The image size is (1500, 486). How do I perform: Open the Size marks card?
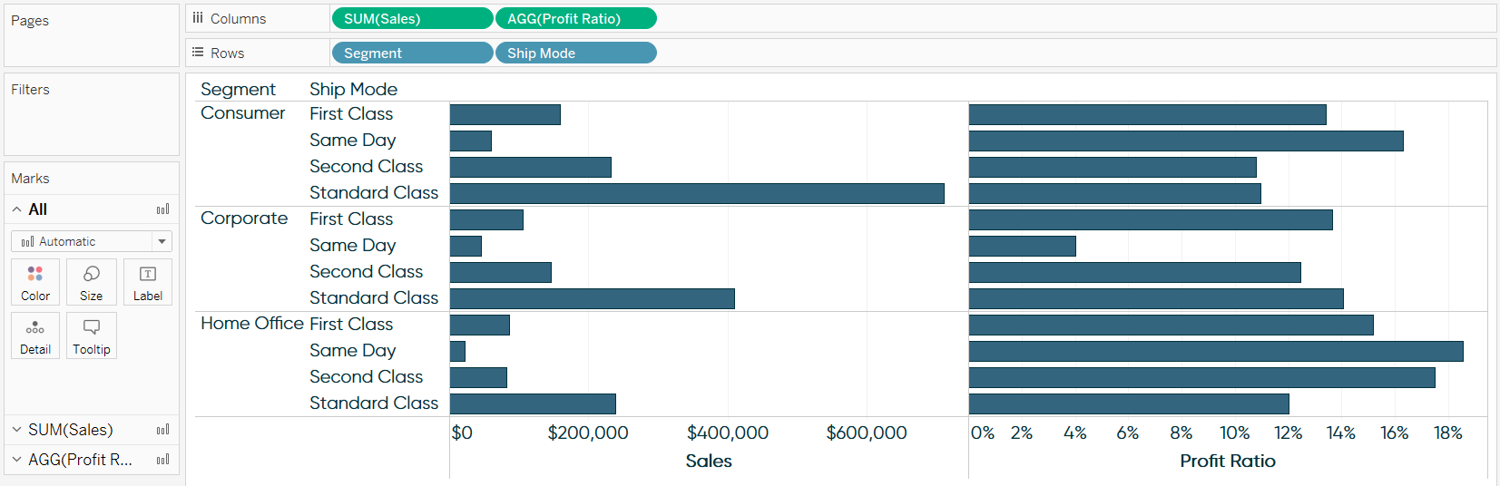pos(91,282)
